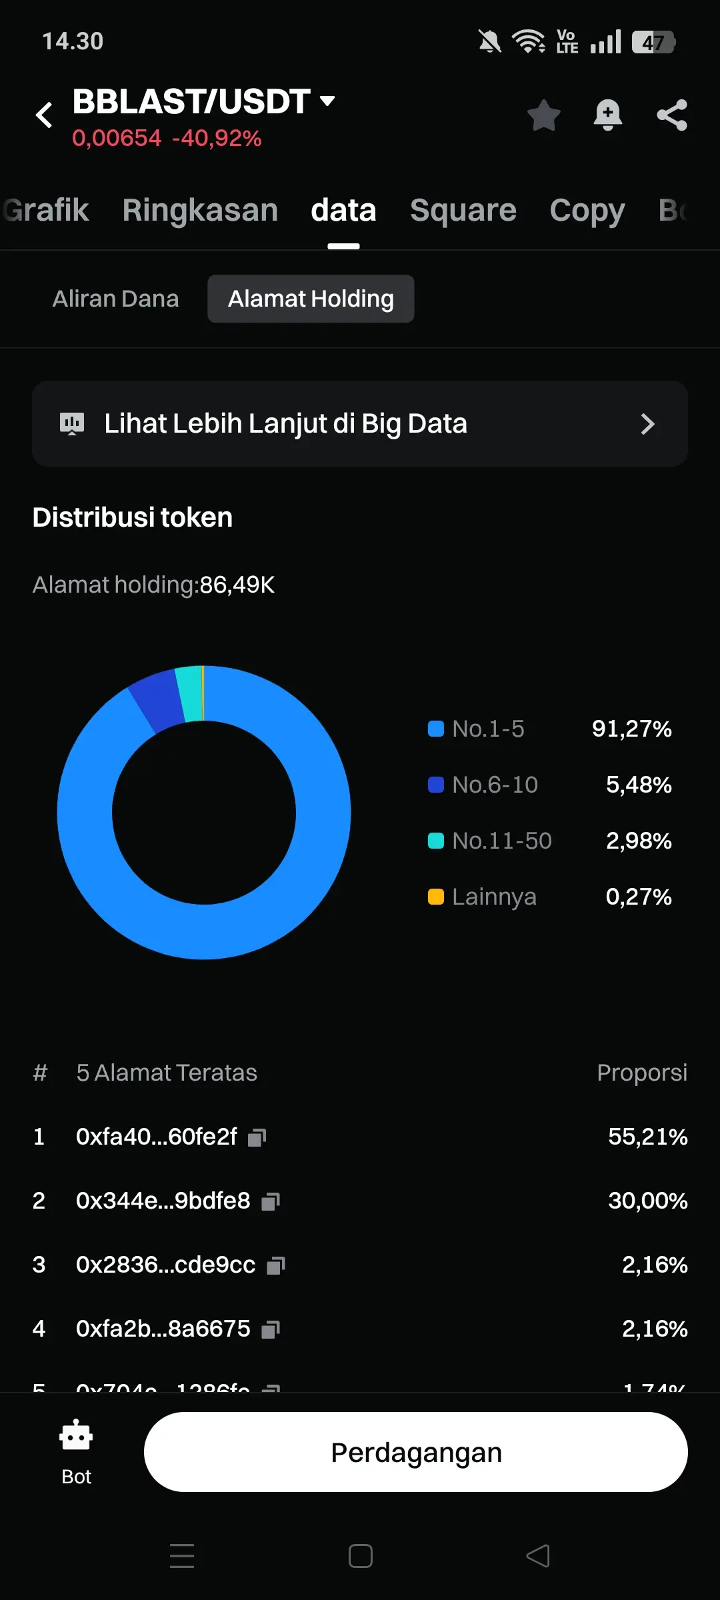720x1600 pixels.
Task: Copy address 0xfa40...60fe2f
Action: click(257, 1137)
